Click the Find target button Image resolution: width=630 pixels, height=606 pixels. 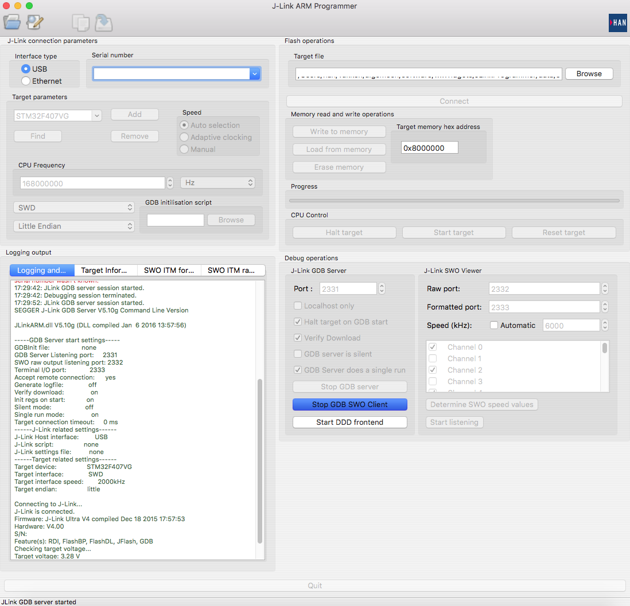(38, 136)
